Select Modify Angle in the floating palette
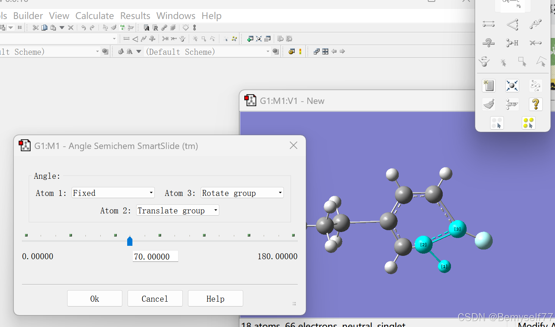This screenshot has width=555, height=327. [x=512, y=25]
